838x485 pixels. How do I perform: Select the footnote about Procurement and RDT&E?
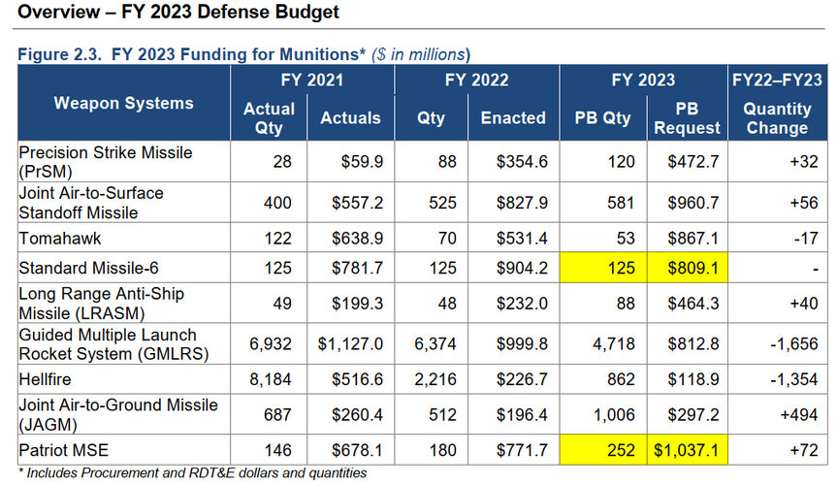point(192,473)
